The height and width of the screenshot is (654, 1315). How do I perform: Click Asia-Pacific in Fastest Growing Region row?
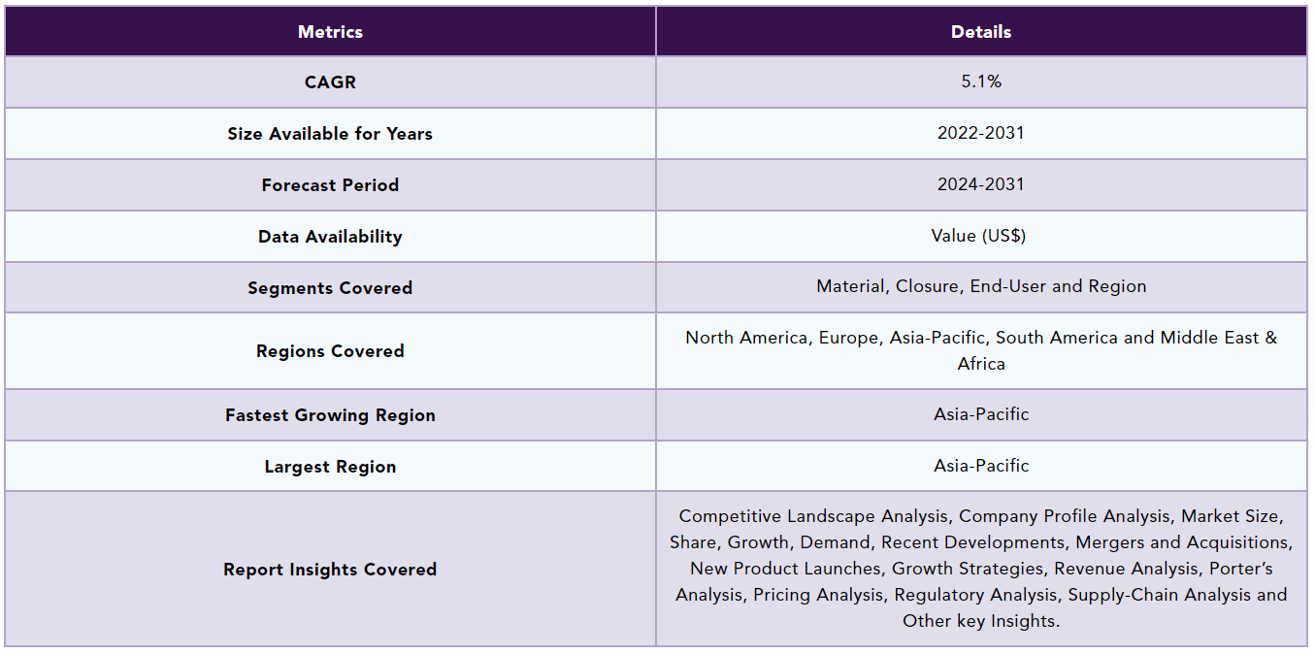[x=980, y=414]
